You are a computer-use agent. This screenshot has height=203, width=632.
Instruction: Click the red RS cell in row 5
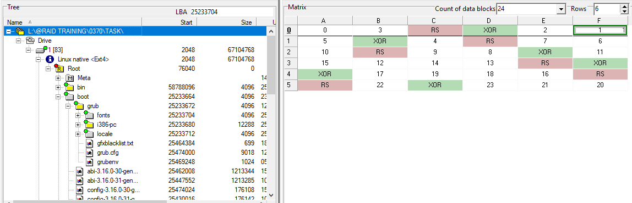click(325, 85)
